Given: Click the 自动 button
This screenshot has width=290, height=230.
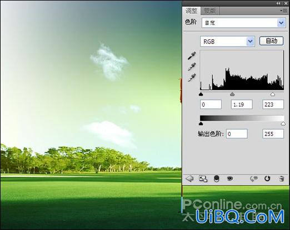Looking at the screenshot, I should 272,41.
